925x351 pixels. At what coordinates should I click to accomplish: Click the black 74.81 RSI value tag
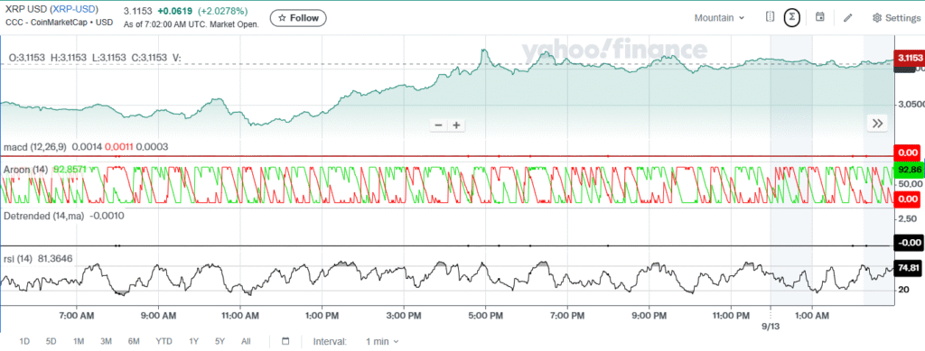coord(909,268)
